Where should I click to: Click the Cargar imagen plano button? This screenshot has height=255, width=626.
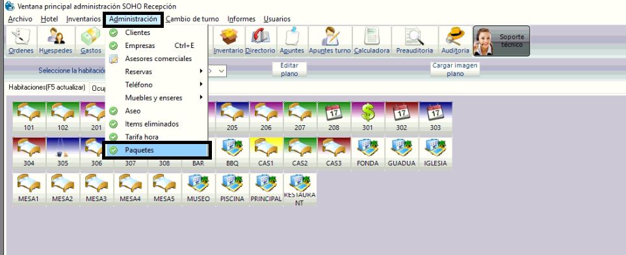[x=455, y=69]
